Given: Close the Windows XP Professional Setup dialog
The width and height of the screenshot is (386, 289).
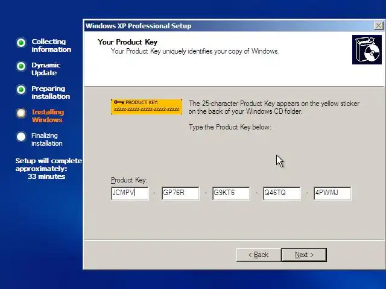Looking at the screenshot, I should [x=378, y=25].
